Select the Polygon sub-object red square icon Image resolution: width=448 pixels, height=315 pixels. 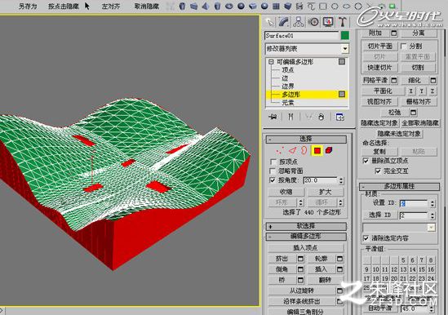point(317,150)
